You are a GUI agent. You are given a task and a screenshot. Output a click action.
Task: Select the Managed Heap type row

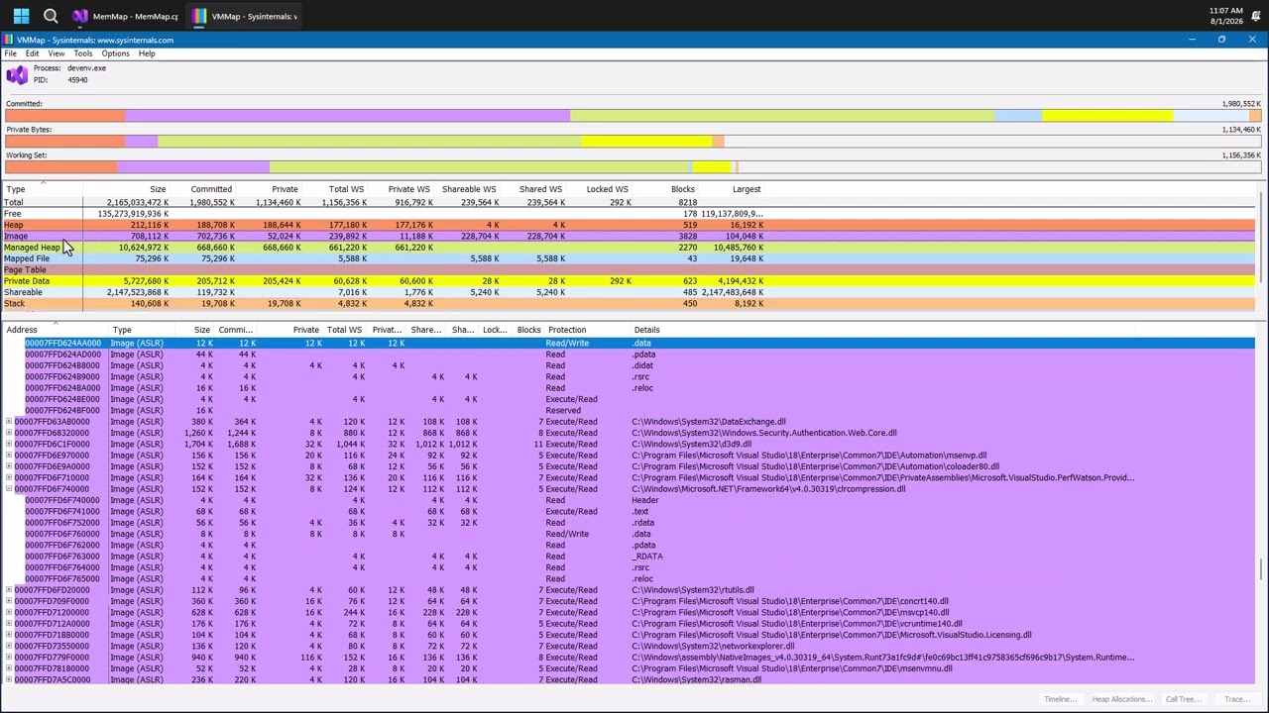click(x=630, y=248)
